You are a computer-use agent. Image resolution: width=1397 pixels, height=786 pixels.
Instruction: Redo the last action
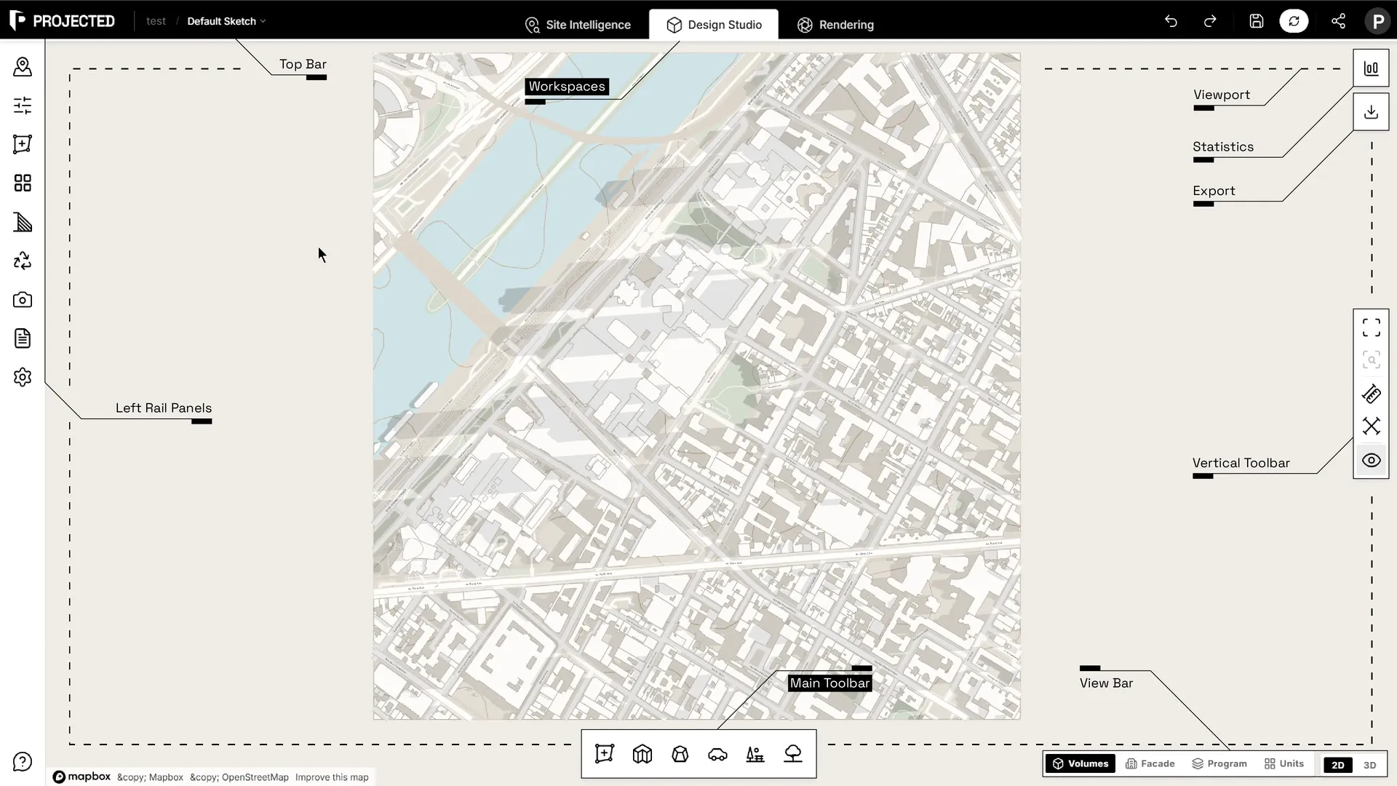[1210, 21]
